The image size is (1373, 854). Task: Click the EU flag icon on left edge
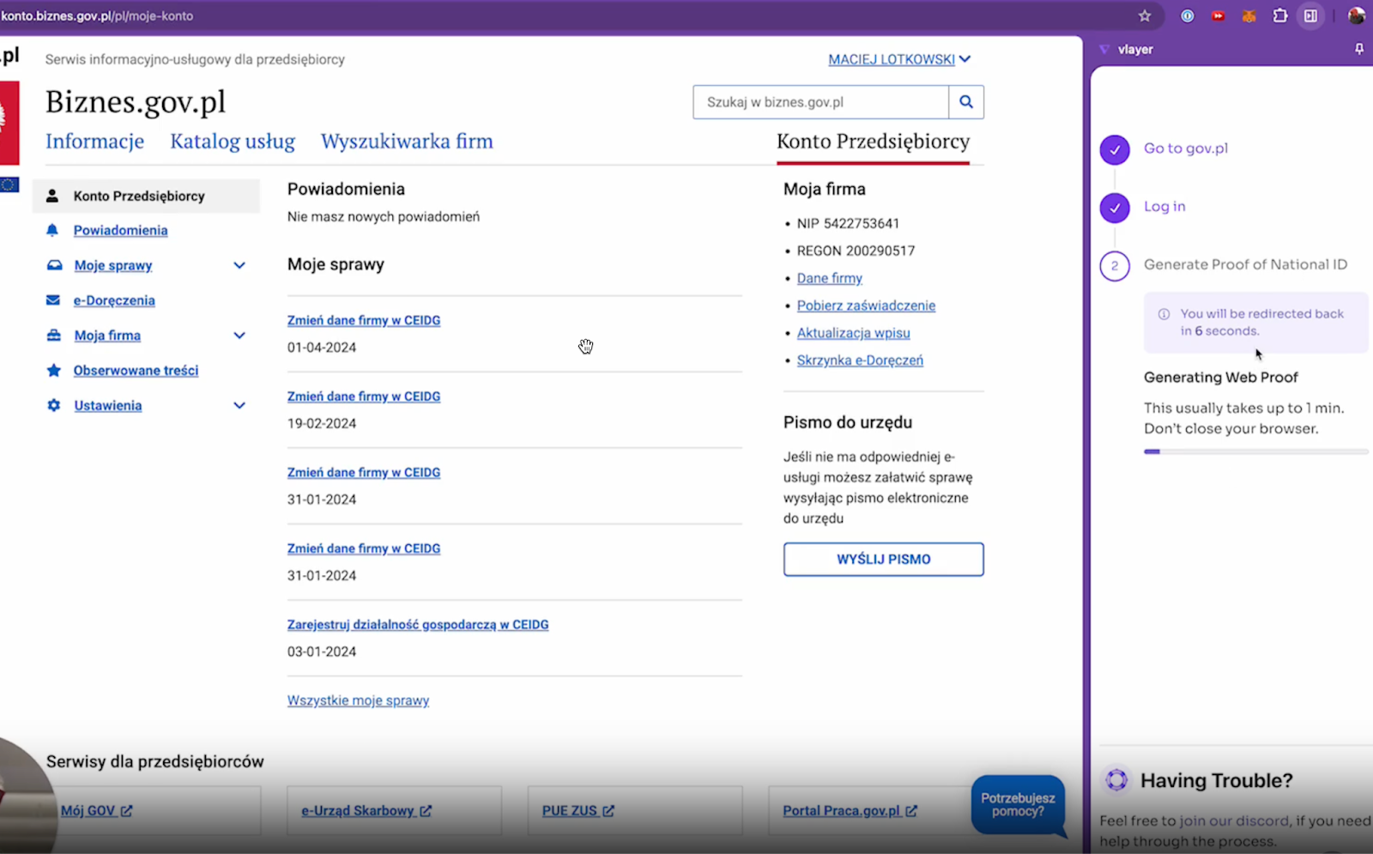pos(9,185)
